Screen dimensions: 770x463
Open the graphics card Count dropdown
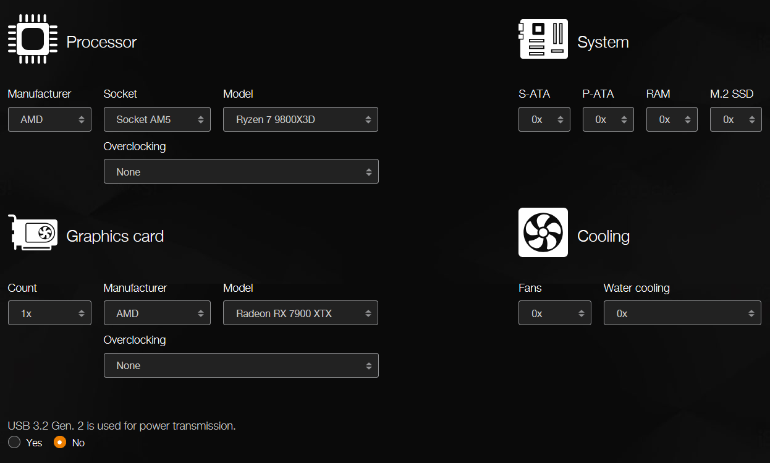click(x=49, y=313)
